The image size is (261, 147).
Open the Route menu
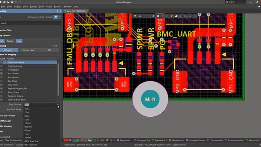click(x=49, y=7)
